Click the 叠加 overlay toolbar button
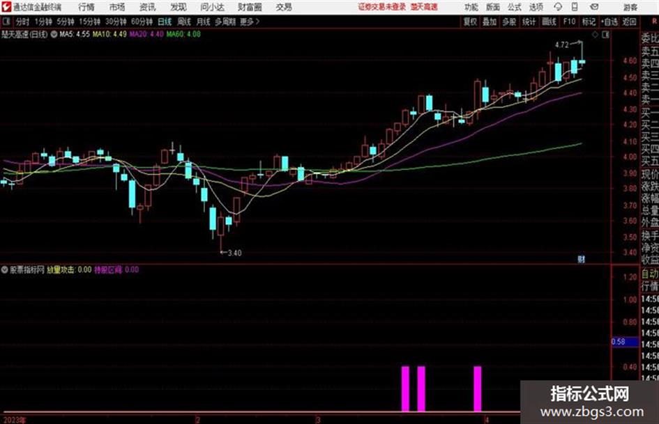Screen dimensions: 659x424 [x=490, y=22]
